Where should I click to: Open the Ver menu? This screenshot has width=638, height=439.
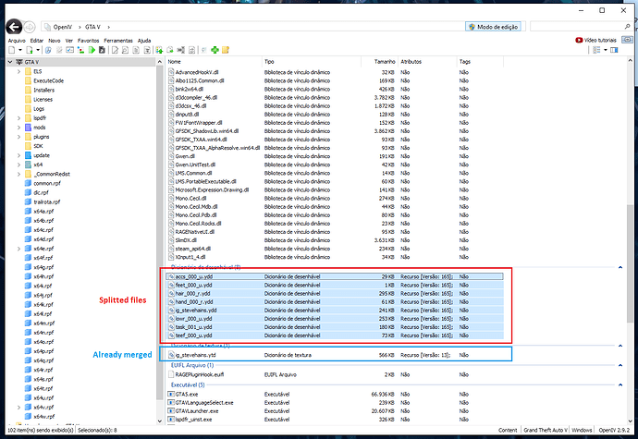coord(69,41)
